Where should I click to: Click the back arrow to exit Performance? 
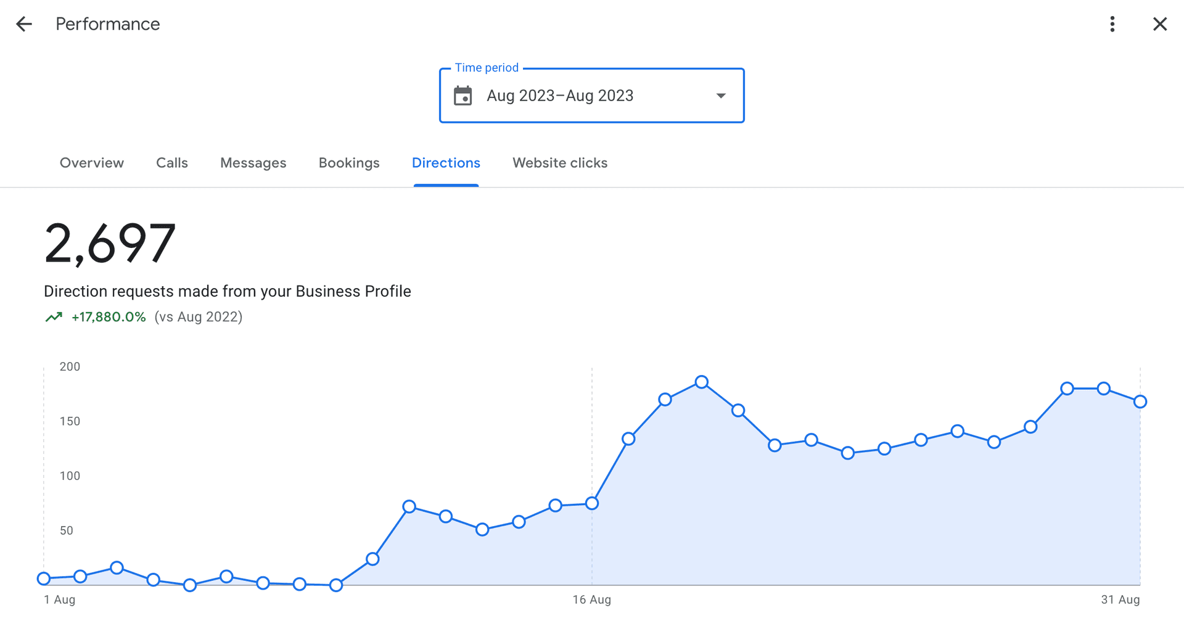(x=23, y=23)
